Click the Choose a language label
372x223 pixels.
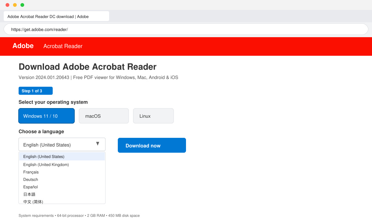pyautogui.click(x=41, y=132)
